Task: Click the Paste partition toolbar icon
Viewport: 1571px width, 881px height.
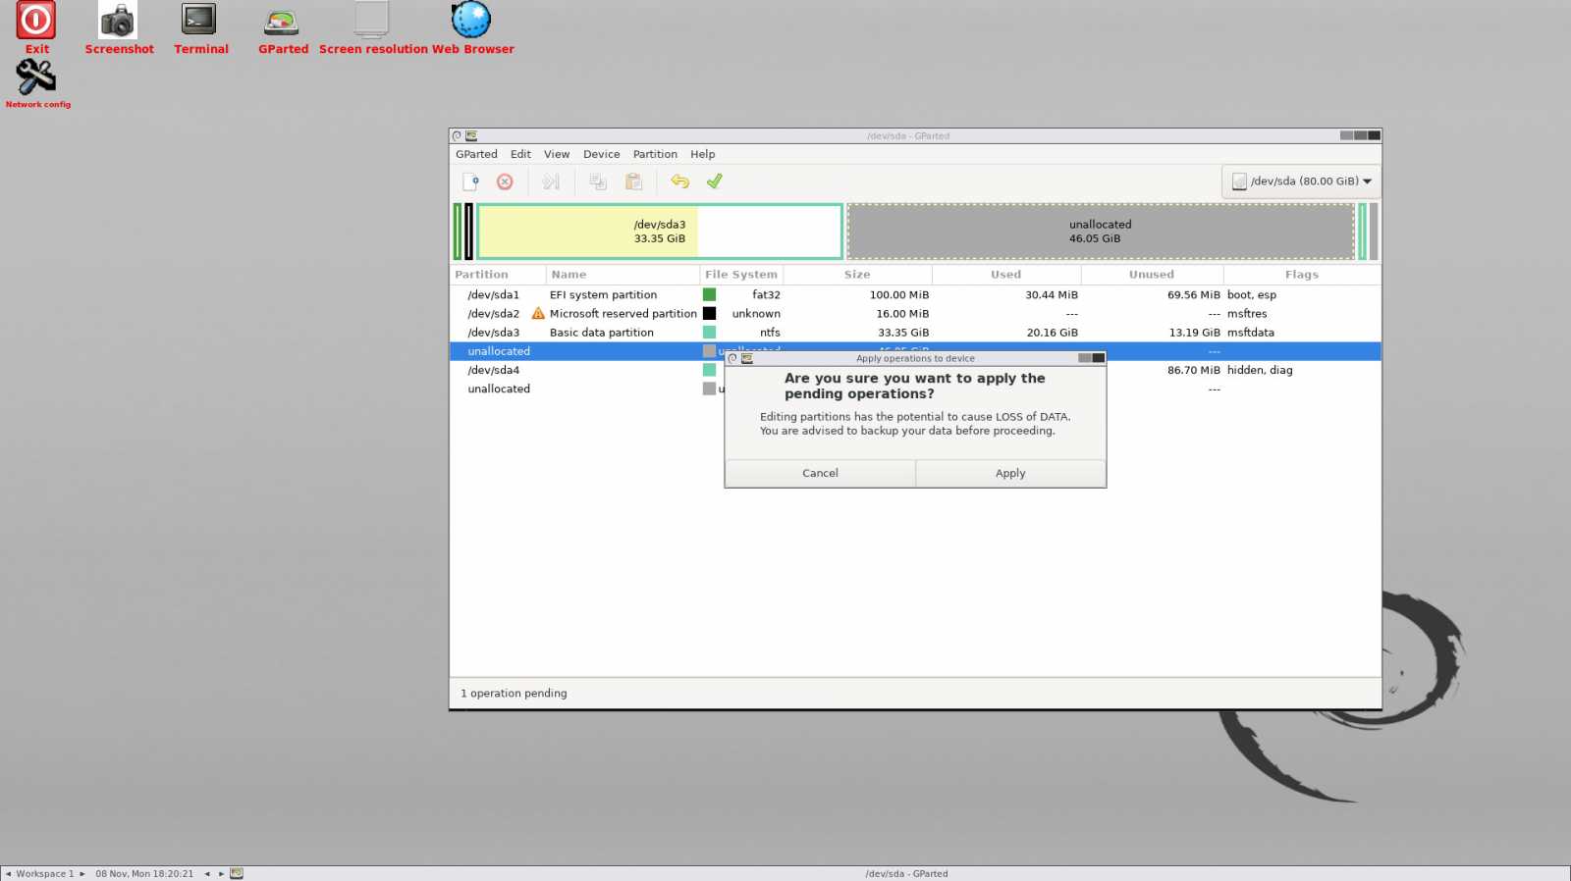Action: (x=634, y=181)
